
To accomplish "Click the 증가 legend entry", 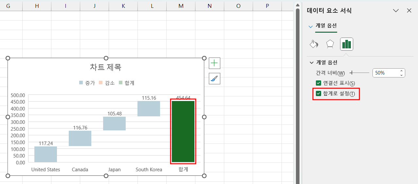I will click(x=87, y=83).
